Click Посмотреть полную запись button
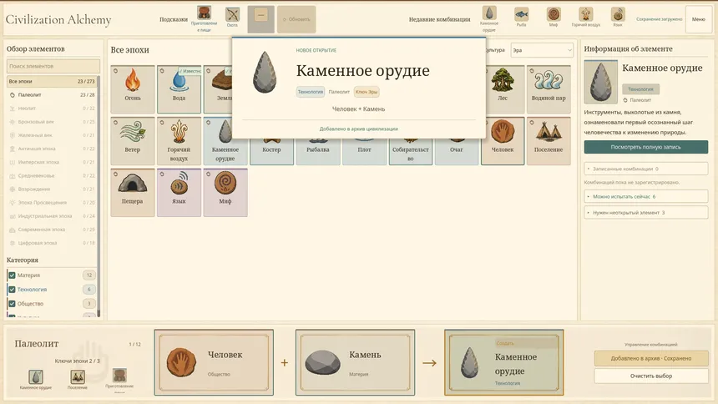 (x=645, y=147)
